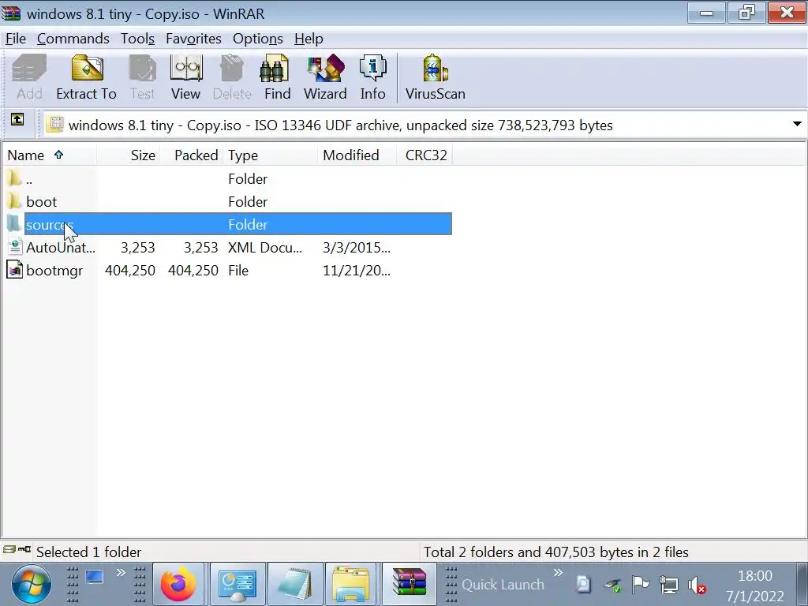Click the taskbar clock showing 18:00
Screen dimensions: 808x606
755,575
